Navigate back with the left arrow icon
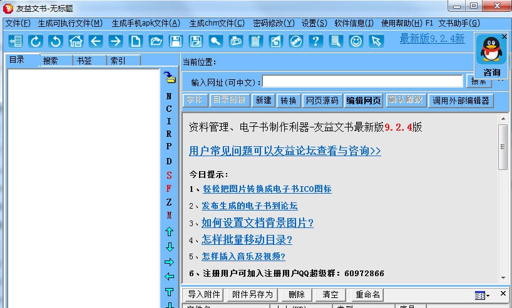 tap(96, 41)
